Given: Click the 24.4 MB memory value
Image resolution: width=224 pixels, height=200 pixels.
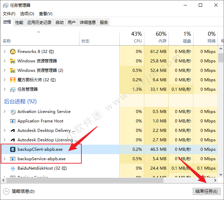Looking at the screenshot, I should (158, 168).
